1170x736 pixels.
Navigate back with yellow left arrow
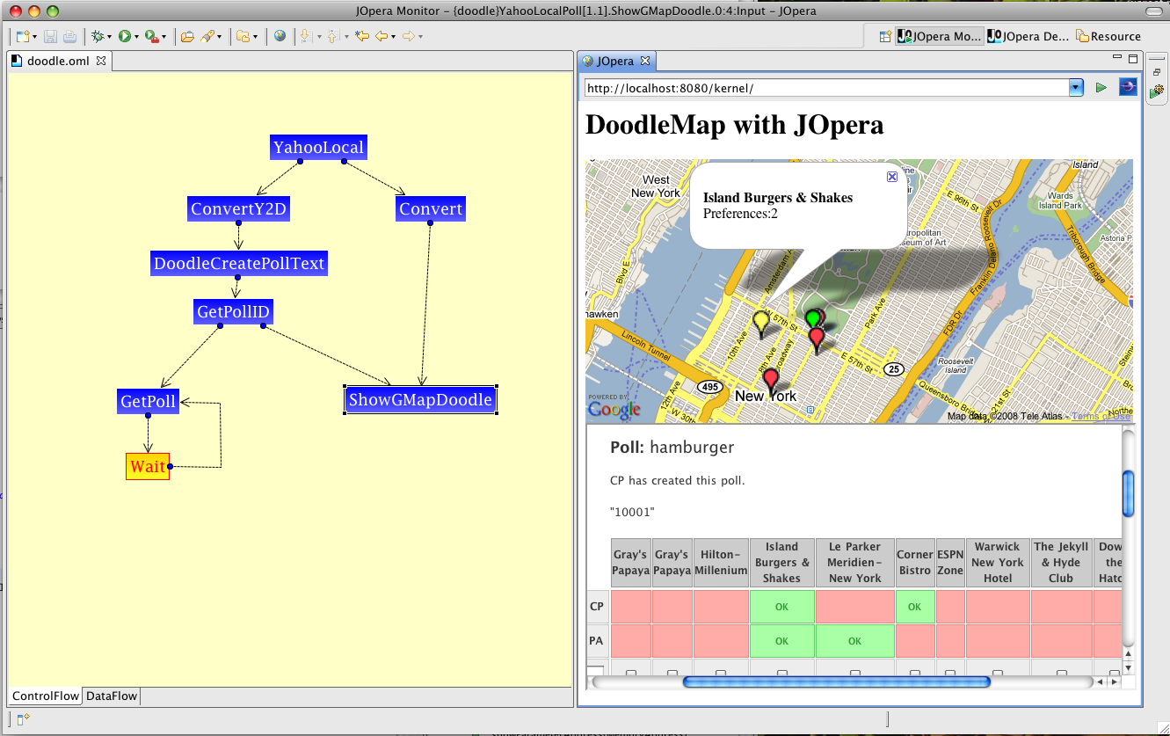[382, 36]
